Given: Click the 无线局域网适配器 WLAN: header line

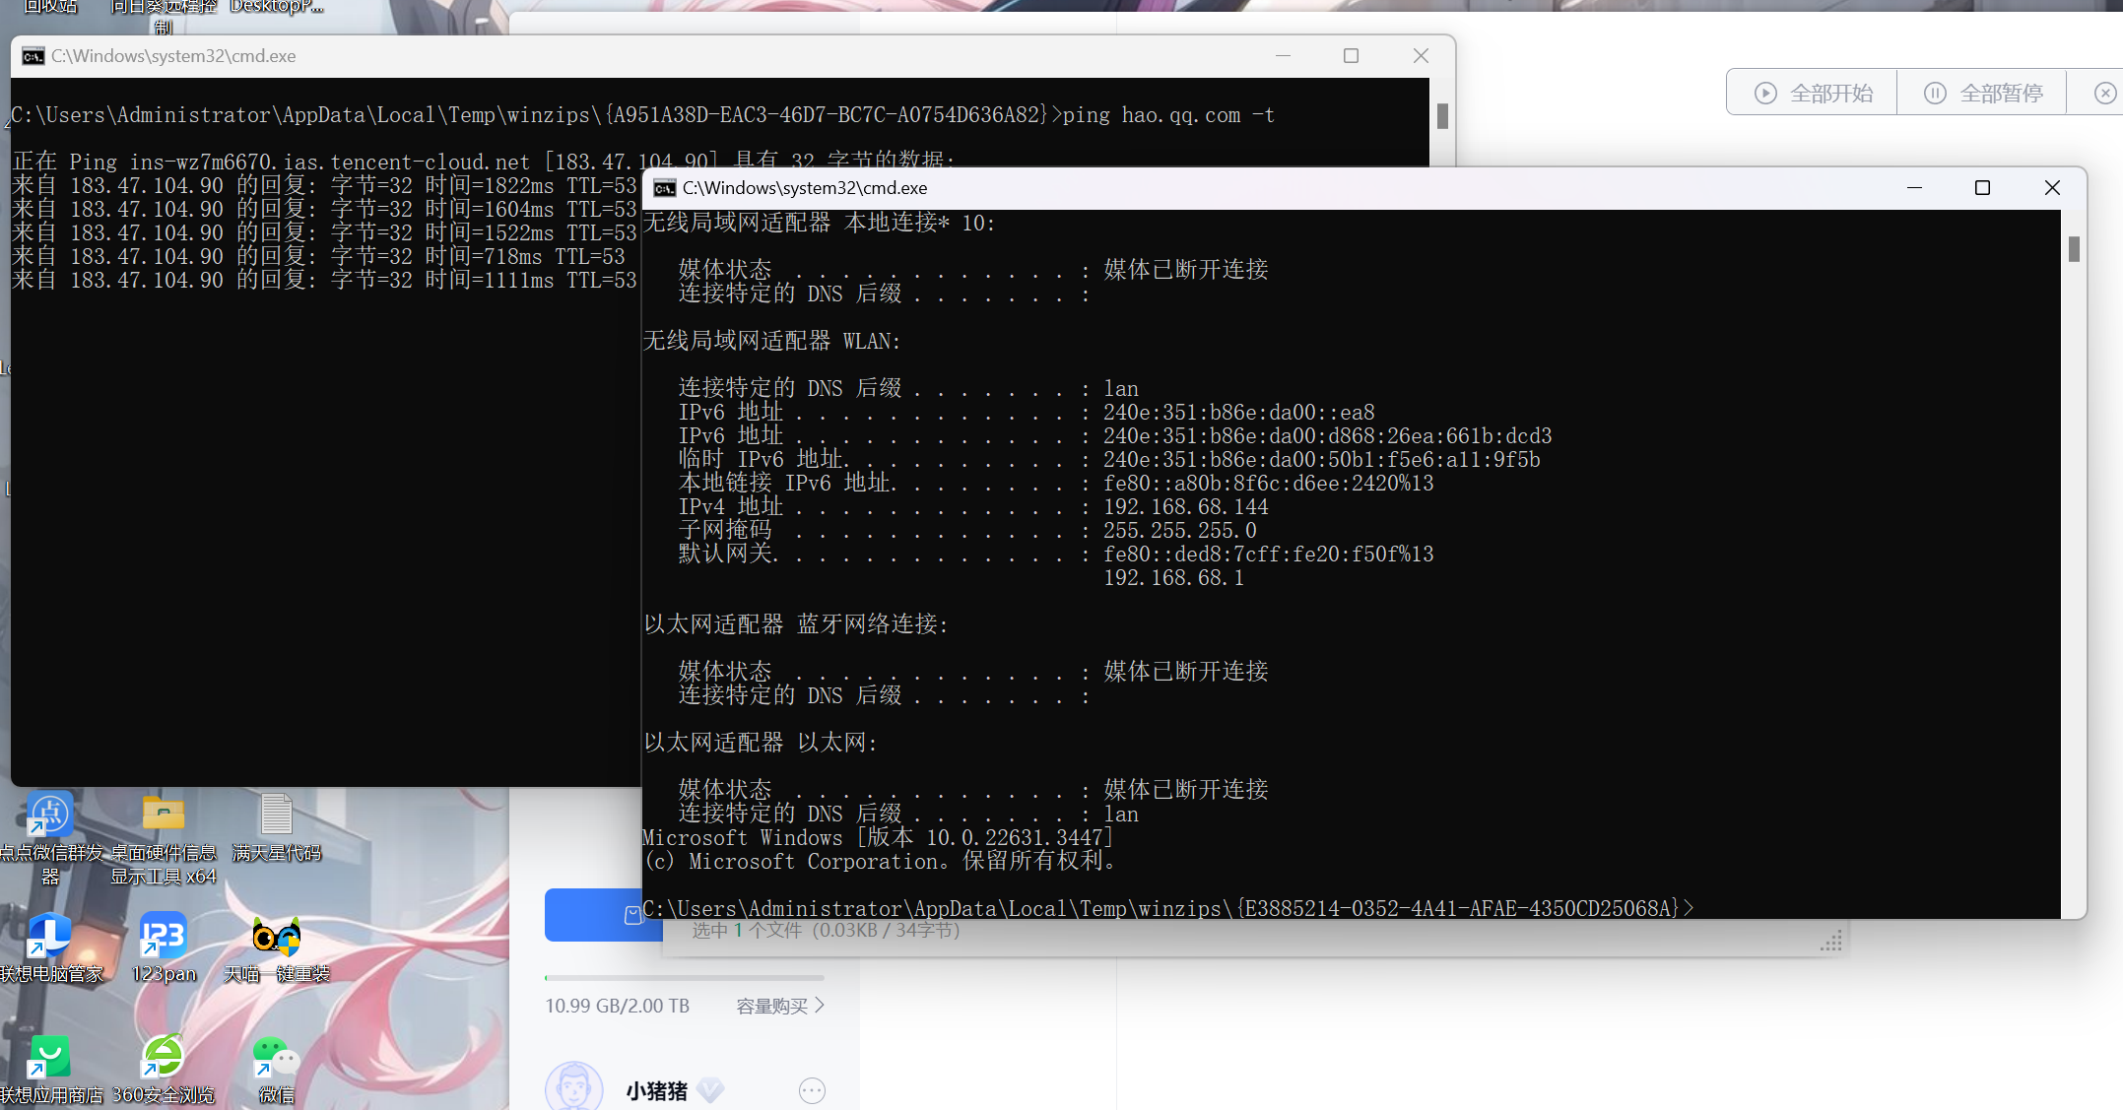Looking at the screenshot, I should tap(771, 341).
